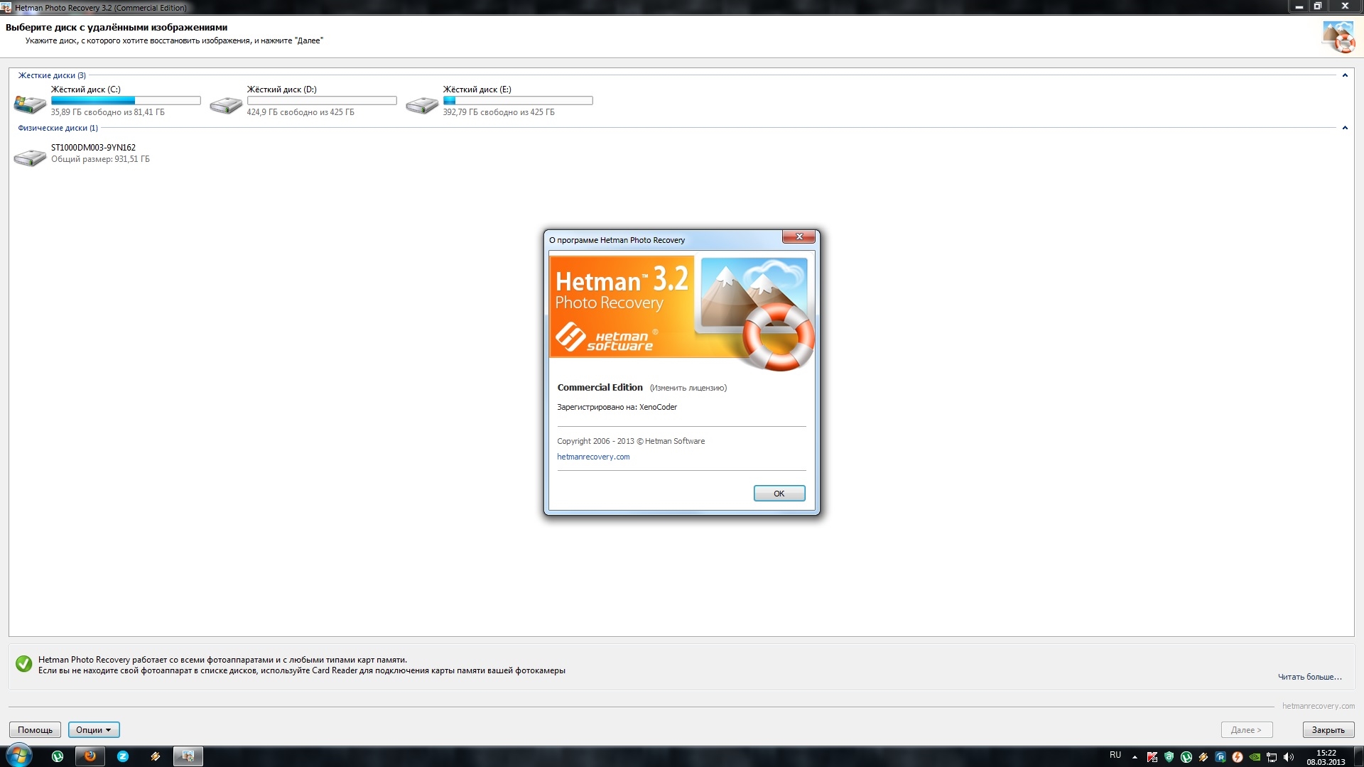Select hard disk C: drive icon
Viewport: 1364px width, 767px height.
pyautogui.click(x=30, y=104)
